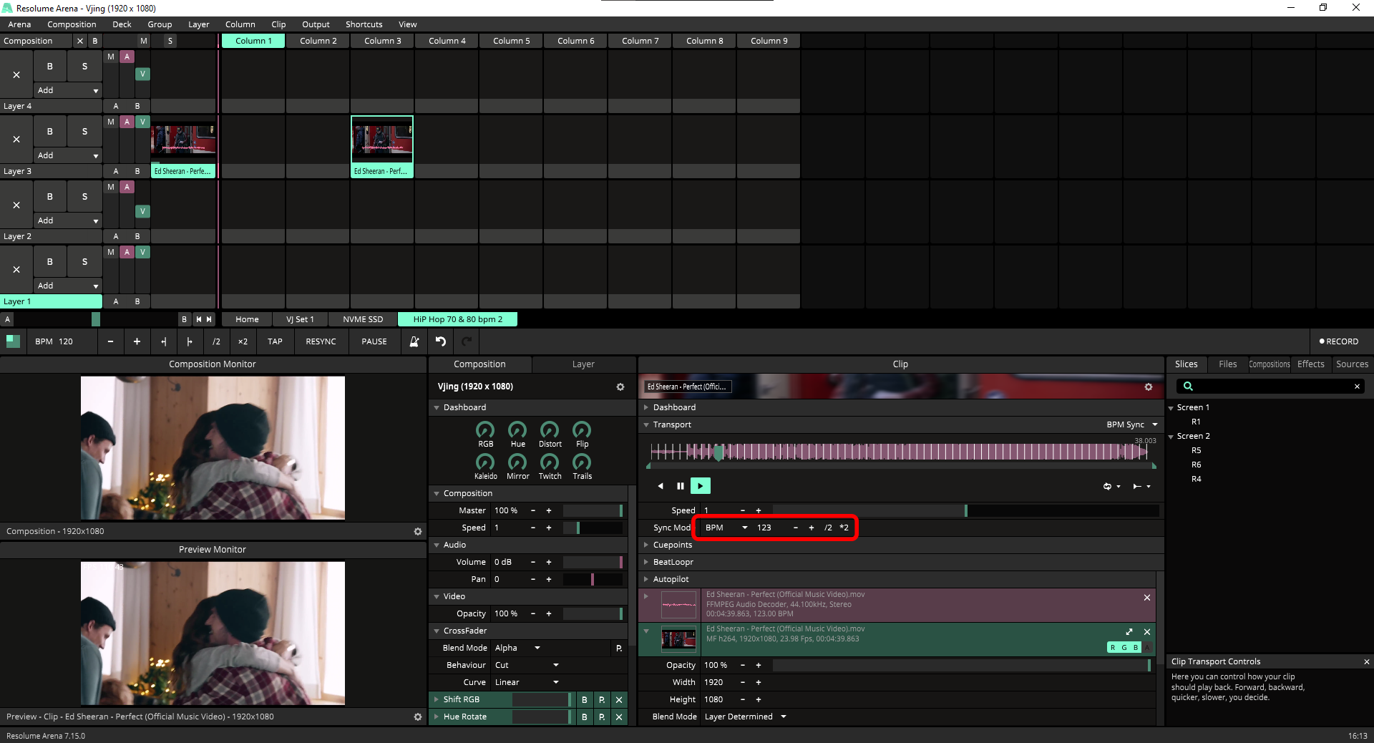Click the clip play forward button

[700, 486]
